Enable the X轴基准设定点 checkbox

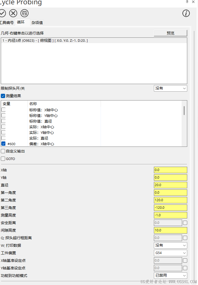185,260
